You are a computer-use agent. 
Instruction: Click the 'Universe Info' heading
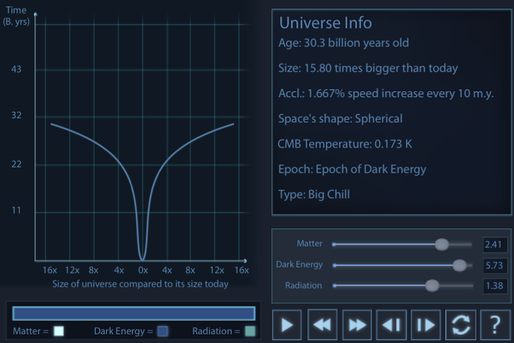pyautogui.click(x=326, y=23)
